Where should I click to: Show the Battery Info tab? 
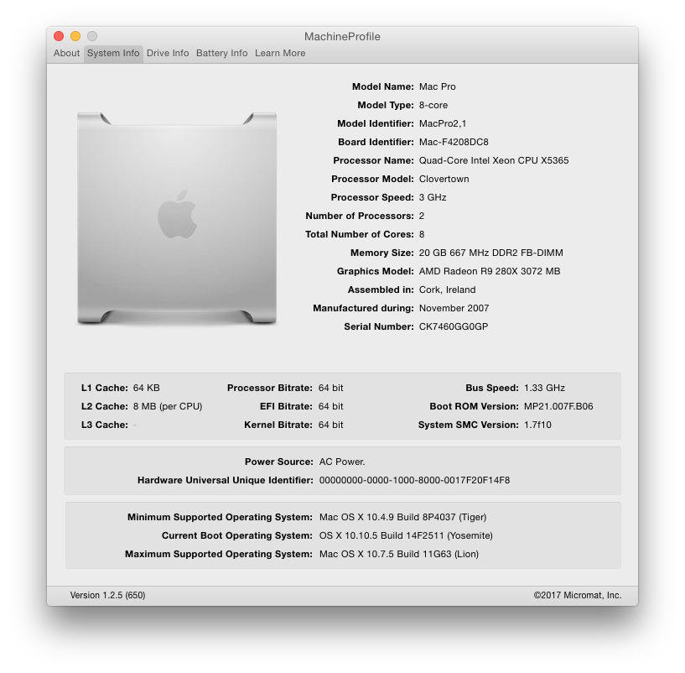(221, 54)
